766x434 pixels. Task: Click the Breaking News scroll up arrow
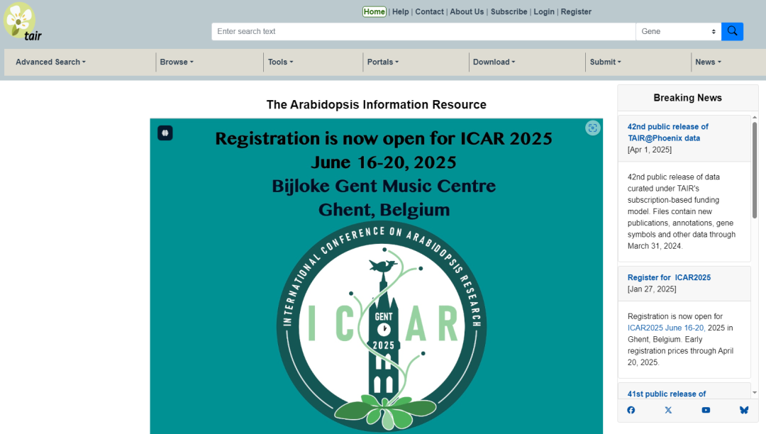(x=755, y=117)
